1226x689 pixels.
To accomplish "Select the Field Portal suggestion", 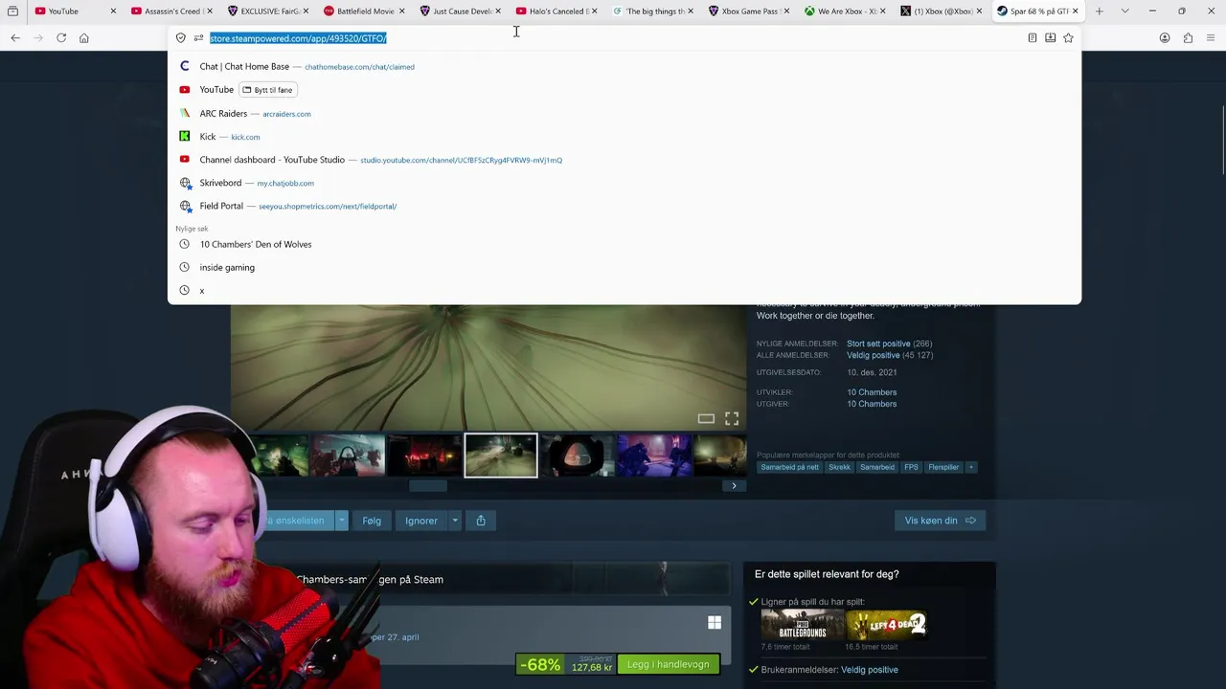I will (x=624, y=206).
